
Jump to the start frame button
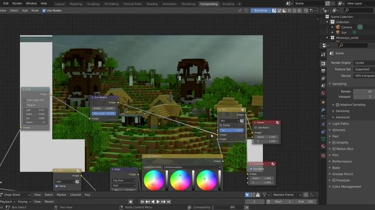[142, 202]
